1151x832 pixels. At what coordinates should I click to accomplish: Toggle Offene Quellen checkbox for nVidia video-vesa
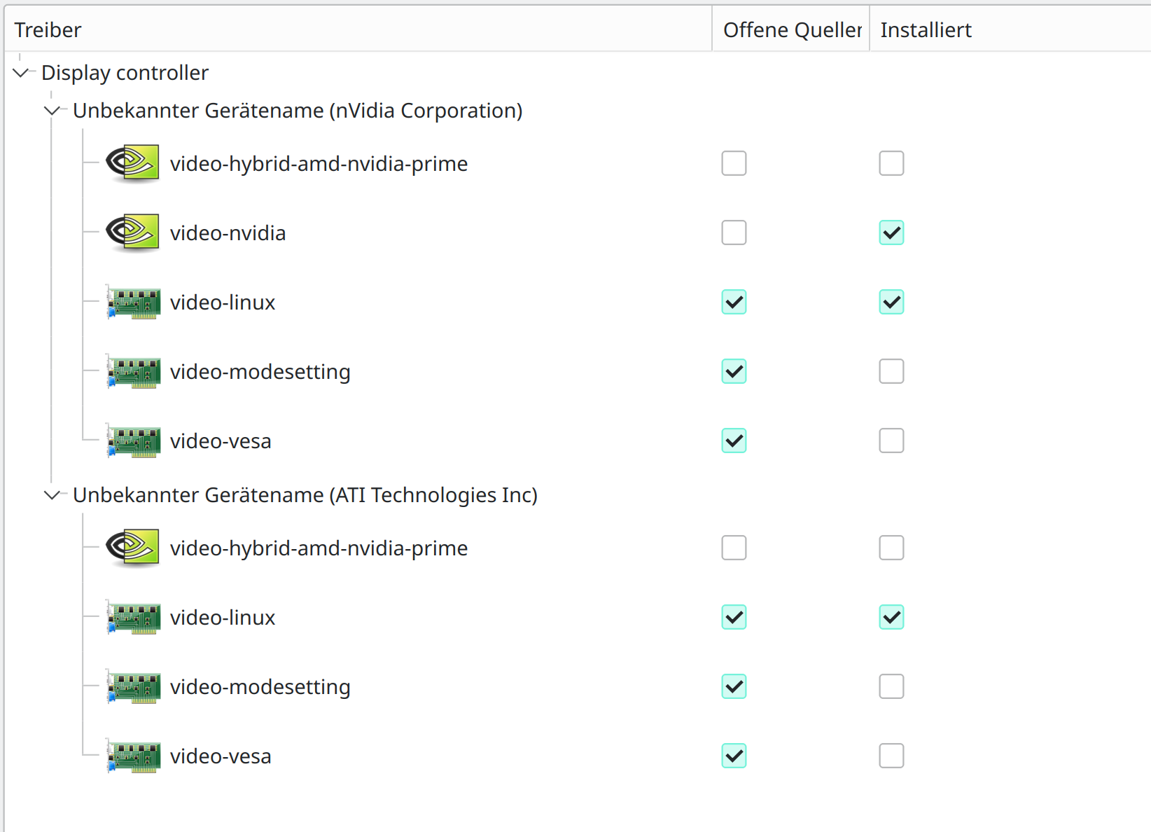[734, 441]
